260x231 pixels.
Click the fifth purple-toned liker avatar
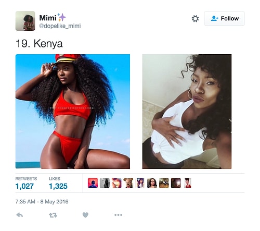coord(140,183)
